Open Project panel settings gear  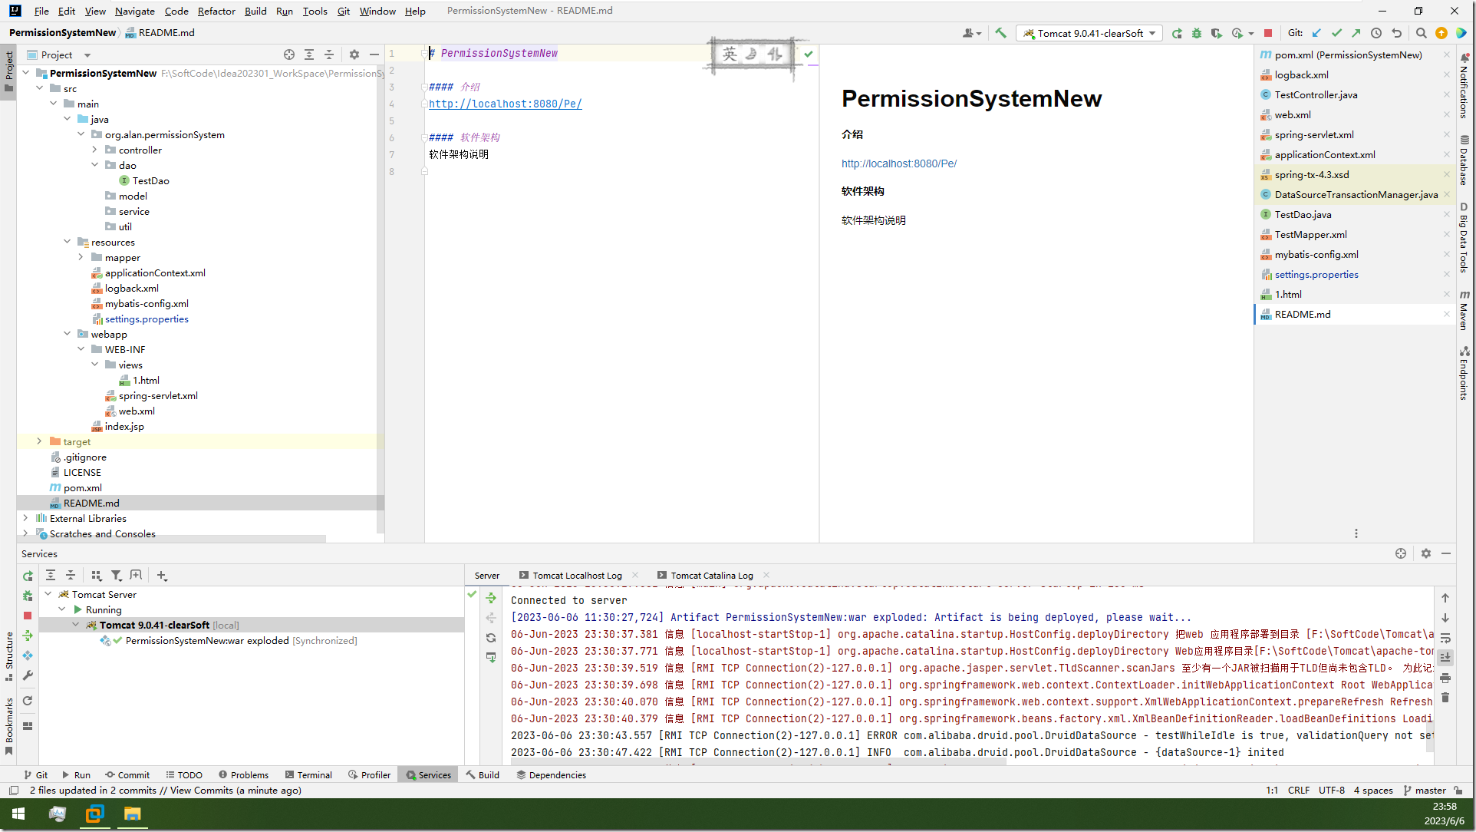(x=354, y=54)
